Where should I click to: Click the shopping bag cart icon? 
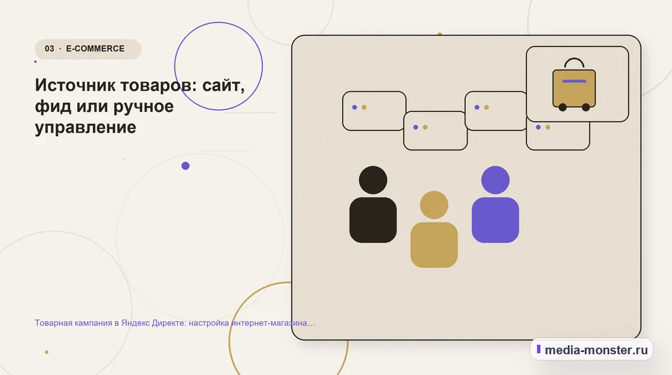click(x=574, y=85)
